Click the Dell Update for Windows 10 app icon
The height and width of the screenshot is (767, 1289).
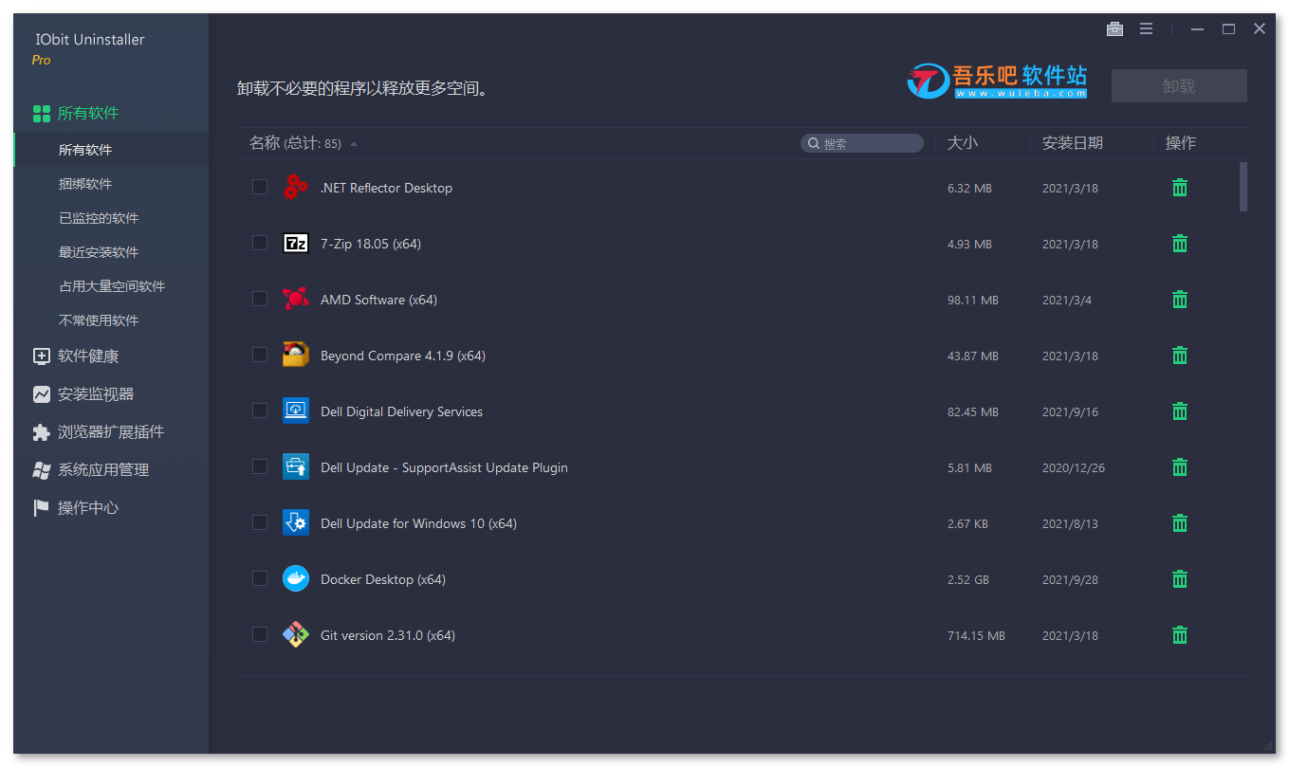pos(296,522)
